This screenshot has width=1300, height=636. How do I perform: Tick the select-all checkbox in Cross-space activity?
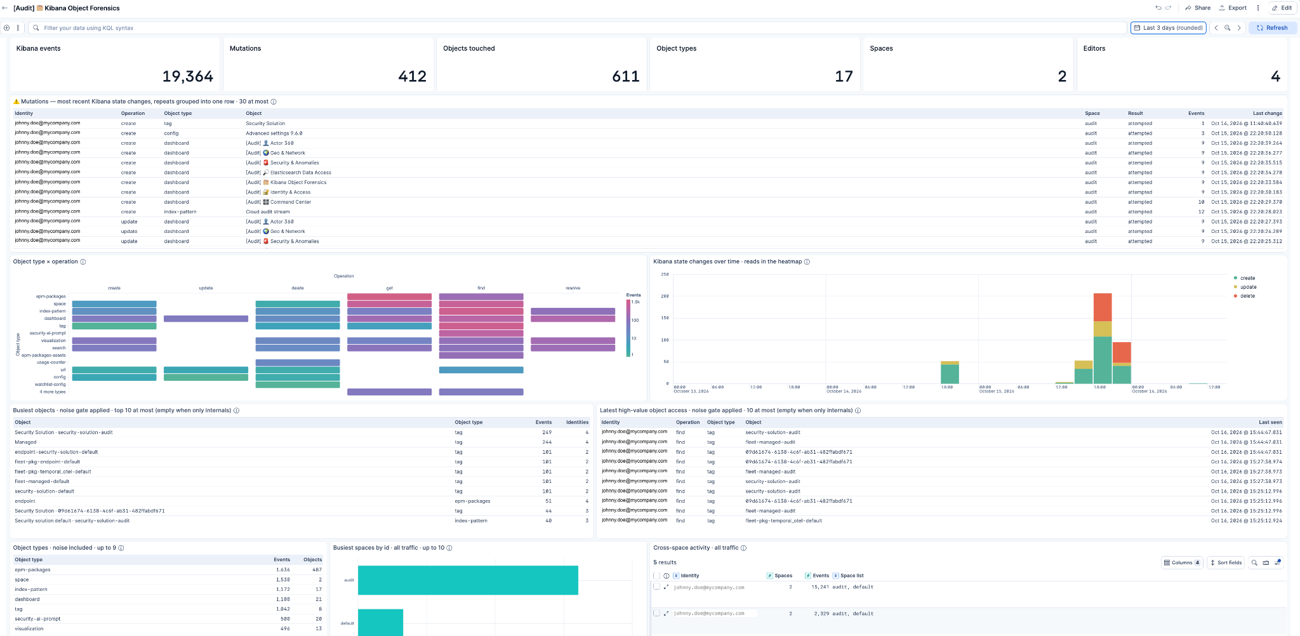pyautogui.click(x=656, y=576)
